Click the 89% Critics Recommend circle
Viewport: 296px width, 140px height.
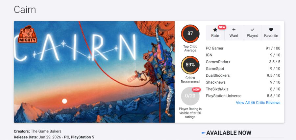[x=190, y=65]
